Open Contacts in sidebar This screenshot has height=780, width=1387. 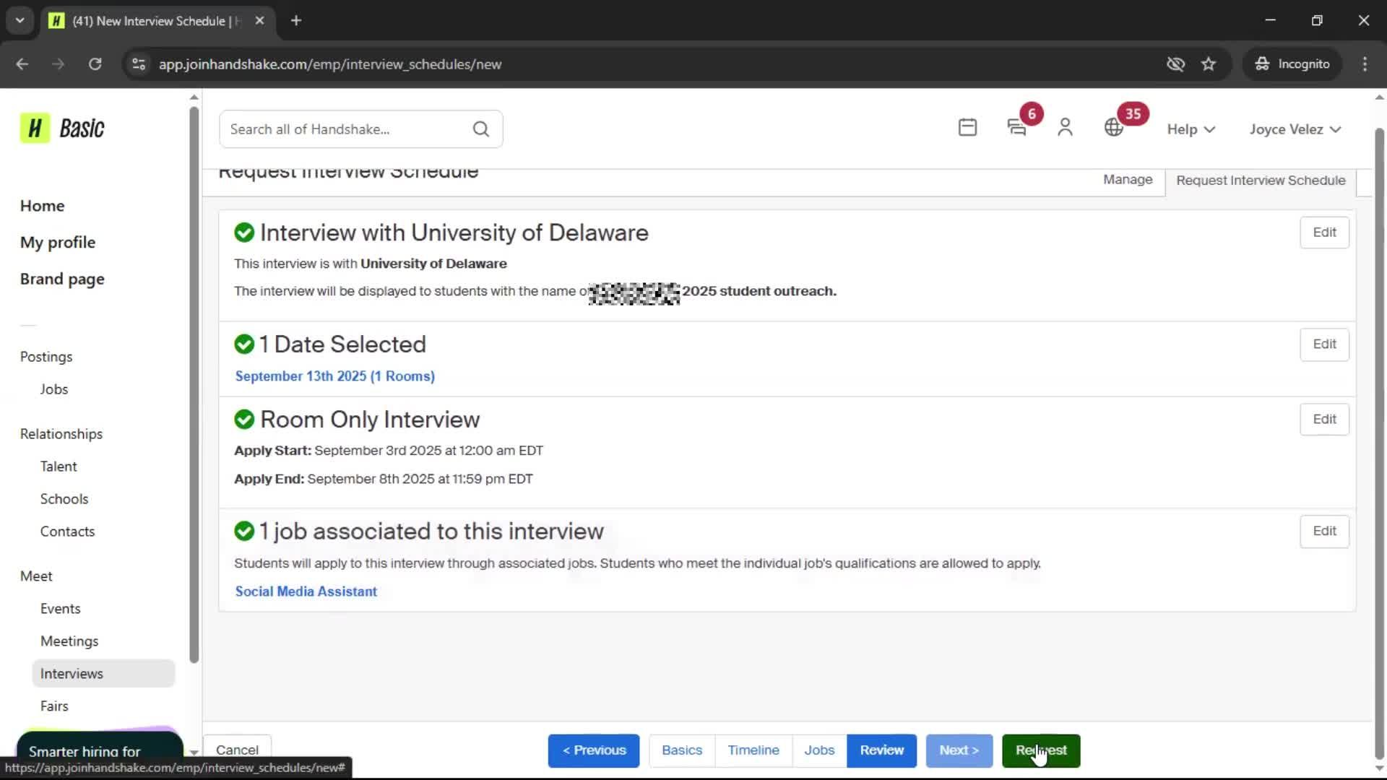[x=67, y=532]
